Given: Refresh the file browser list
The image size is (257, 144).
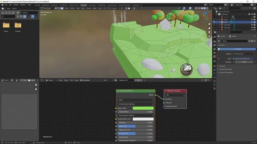Looking at the screenshot, I should point(13,13).
